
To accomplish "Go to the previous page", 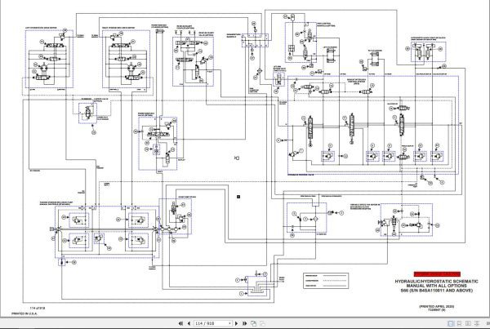I will coord(189,323).
